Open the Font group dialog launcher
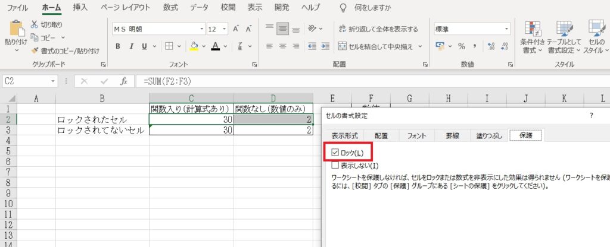 tap(254, 65)
